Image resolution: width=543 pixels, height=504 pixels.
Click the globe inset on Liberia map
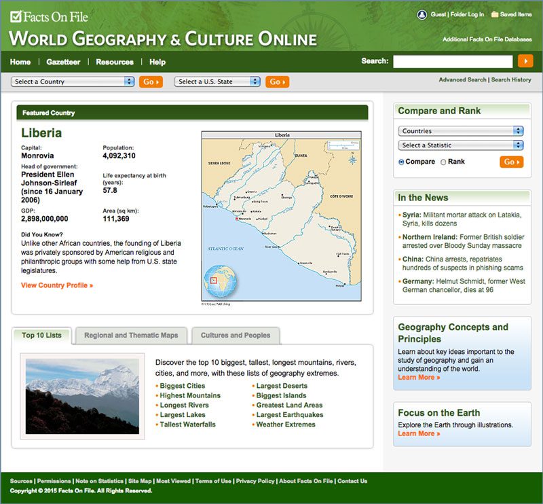(x=220, y=281)
